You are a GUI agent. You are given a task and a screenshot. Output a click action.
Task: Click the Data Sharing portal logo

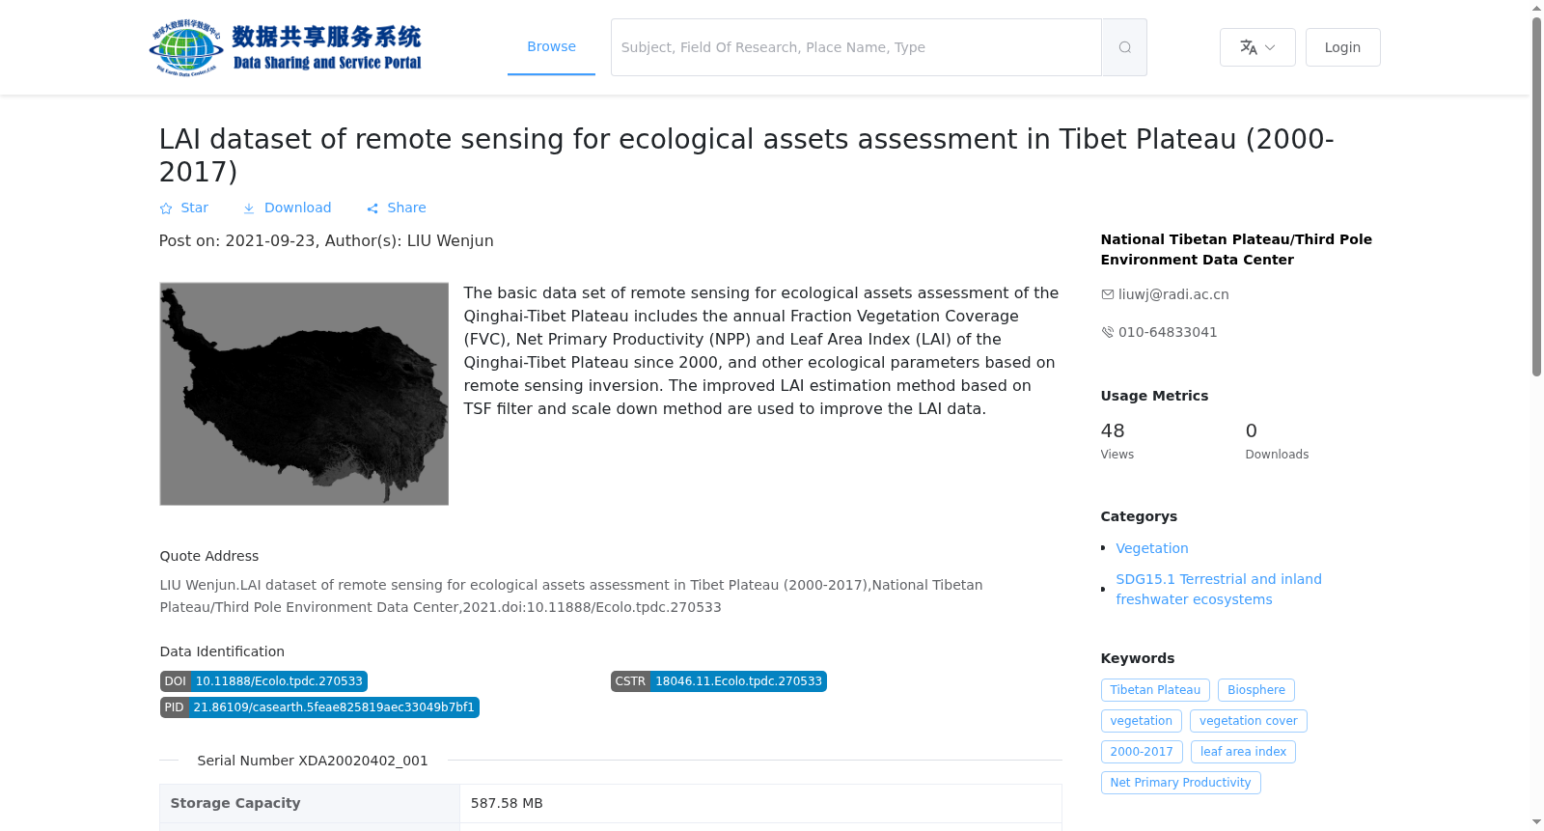click(x=286, y=47)
